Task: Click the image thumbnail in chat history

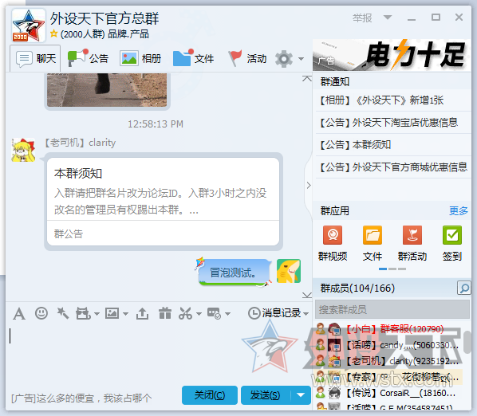Action: click(x=107, y=90)
